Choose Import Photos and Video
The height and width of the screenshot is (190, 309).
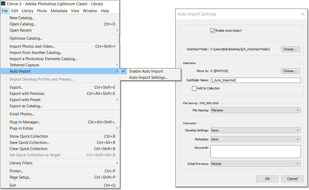click(x=60, y=46)
